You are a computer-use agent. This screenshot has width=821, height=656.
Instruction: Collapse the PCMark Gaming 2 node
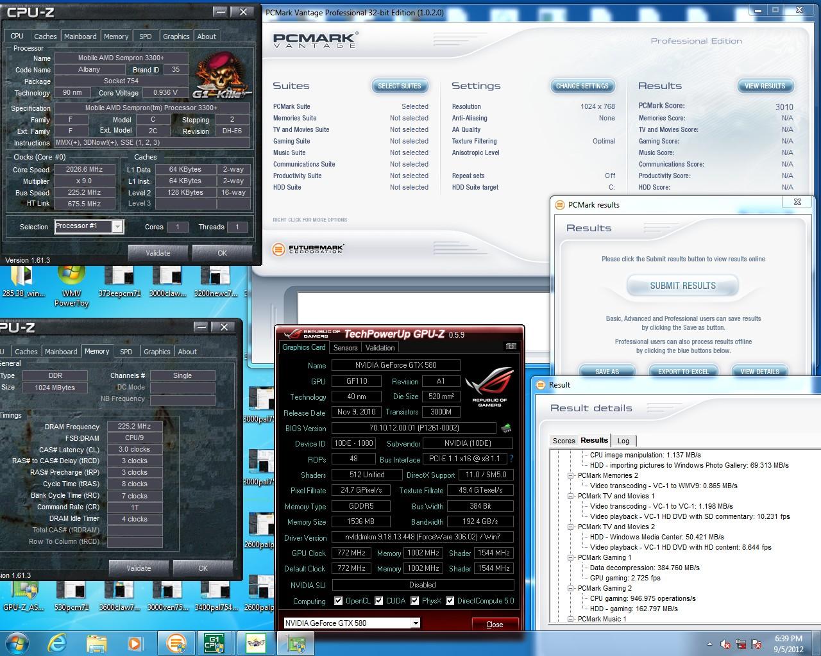570,588
